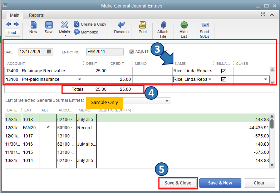Switch to the Reports tab
Screen dimensions: 280x193
36,15
